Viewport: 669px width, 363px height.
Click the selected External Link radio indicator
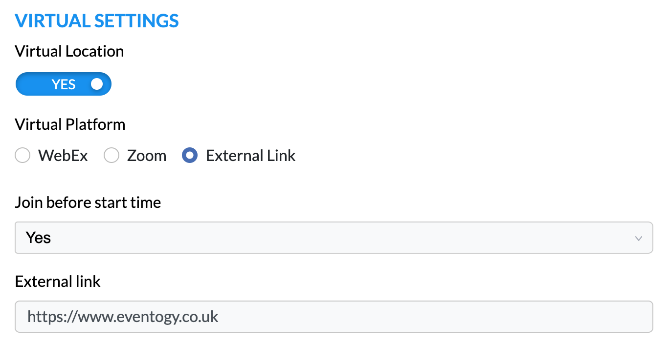(189, 155)
